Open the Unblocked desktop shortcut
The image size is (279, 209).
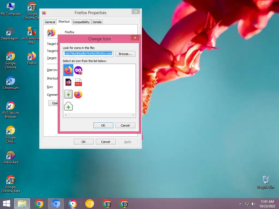click(11, 157)
